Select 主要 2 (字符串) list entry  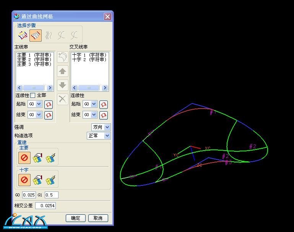click(34, 59)
